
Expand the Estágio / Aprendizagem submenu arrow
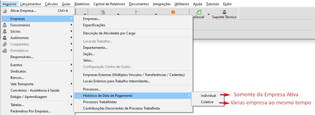click(x=71, y=97)
